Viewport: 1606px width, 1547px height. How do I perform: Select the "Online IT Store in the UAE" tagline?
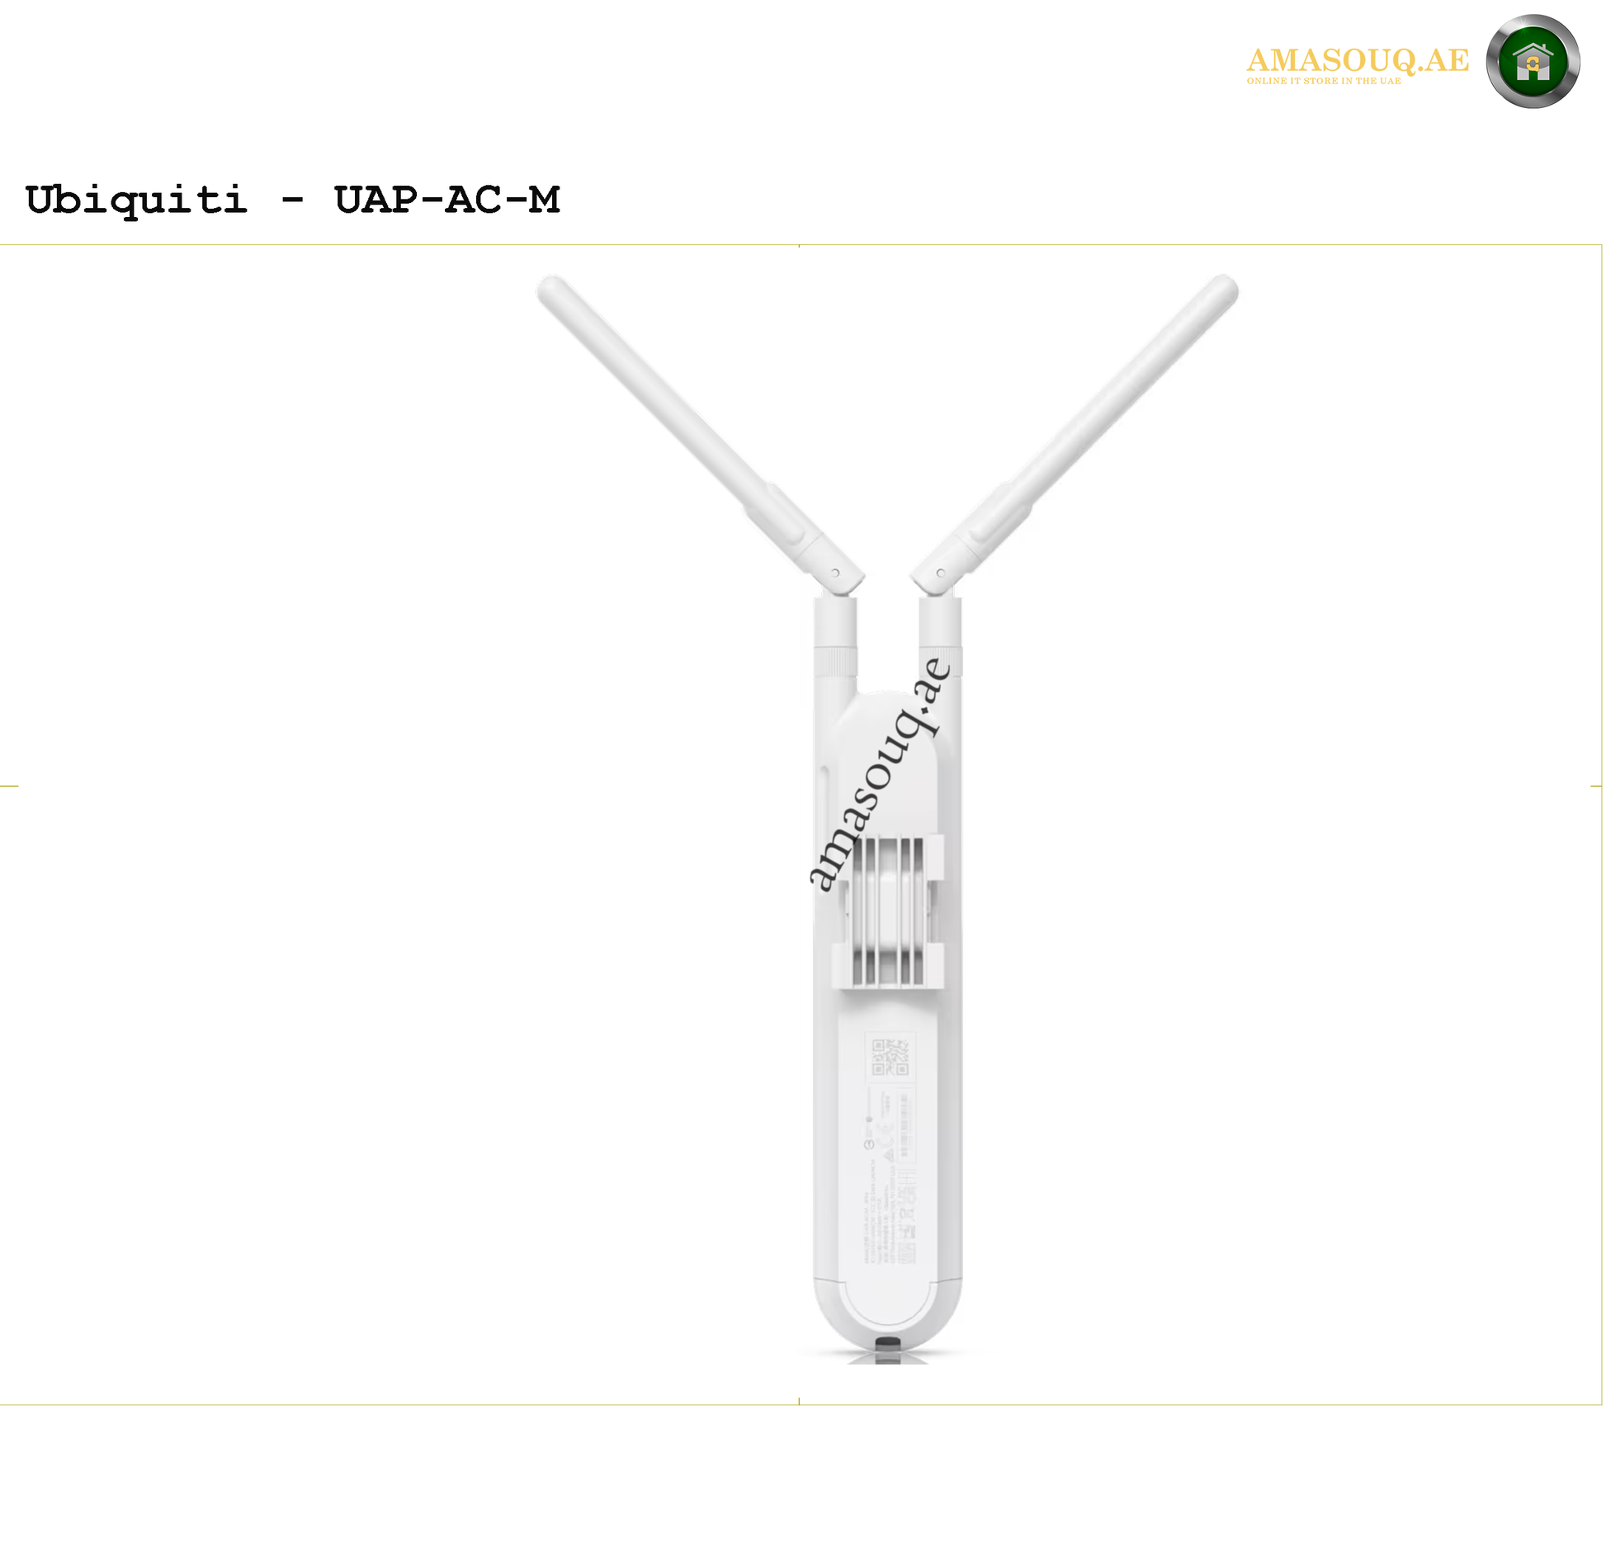1324,81
